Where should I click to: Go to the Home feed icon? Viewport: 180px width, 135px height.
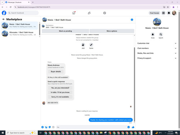tap(74, 13)
